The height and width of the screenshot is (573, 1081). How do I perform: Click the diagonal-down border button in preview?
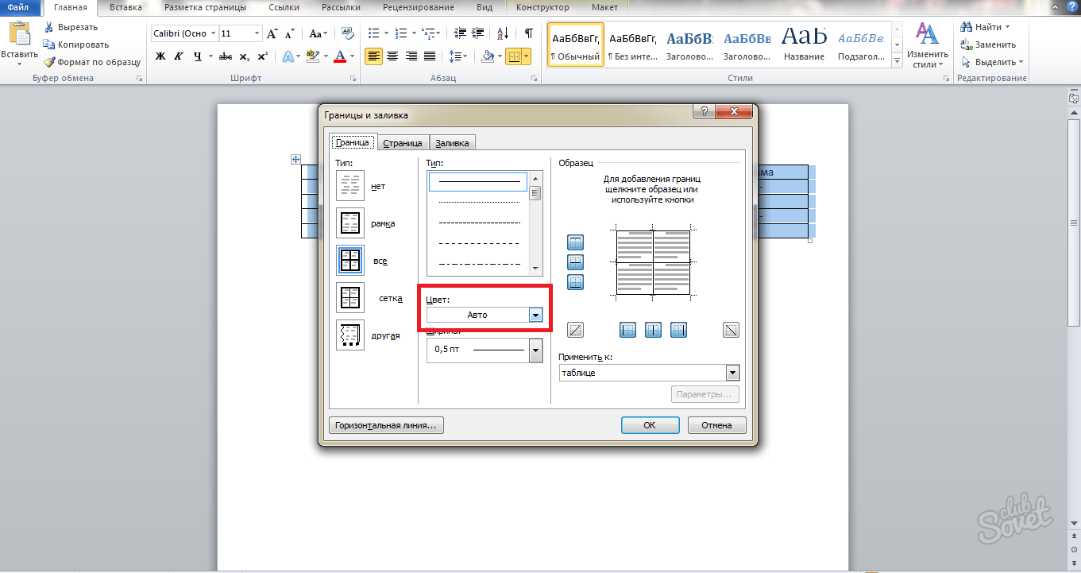[x=731, y=330]
